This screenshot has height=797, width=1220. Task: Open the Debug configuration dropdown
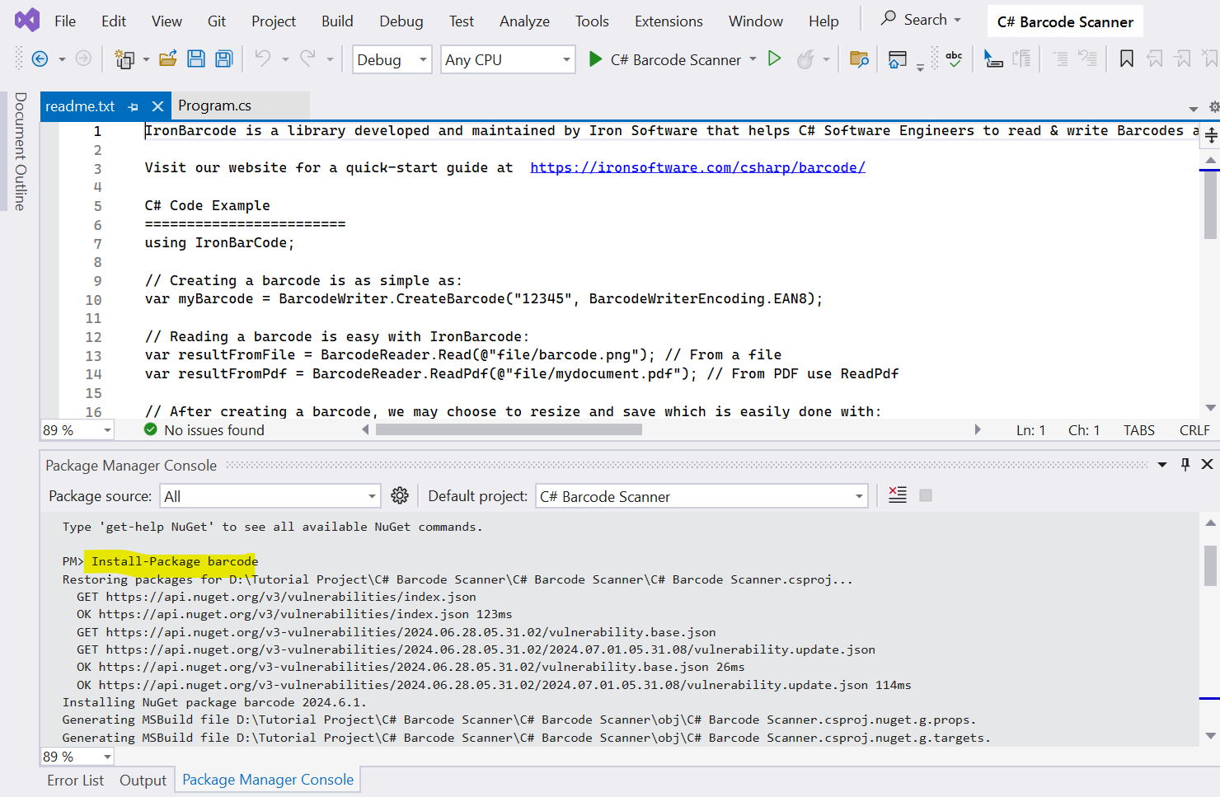(392, 59)
